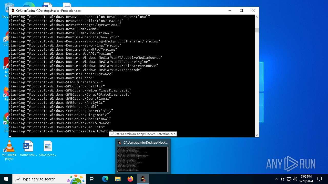
Task: Select the Hacker Protection taskbar icon
Action: click(143, 179)
